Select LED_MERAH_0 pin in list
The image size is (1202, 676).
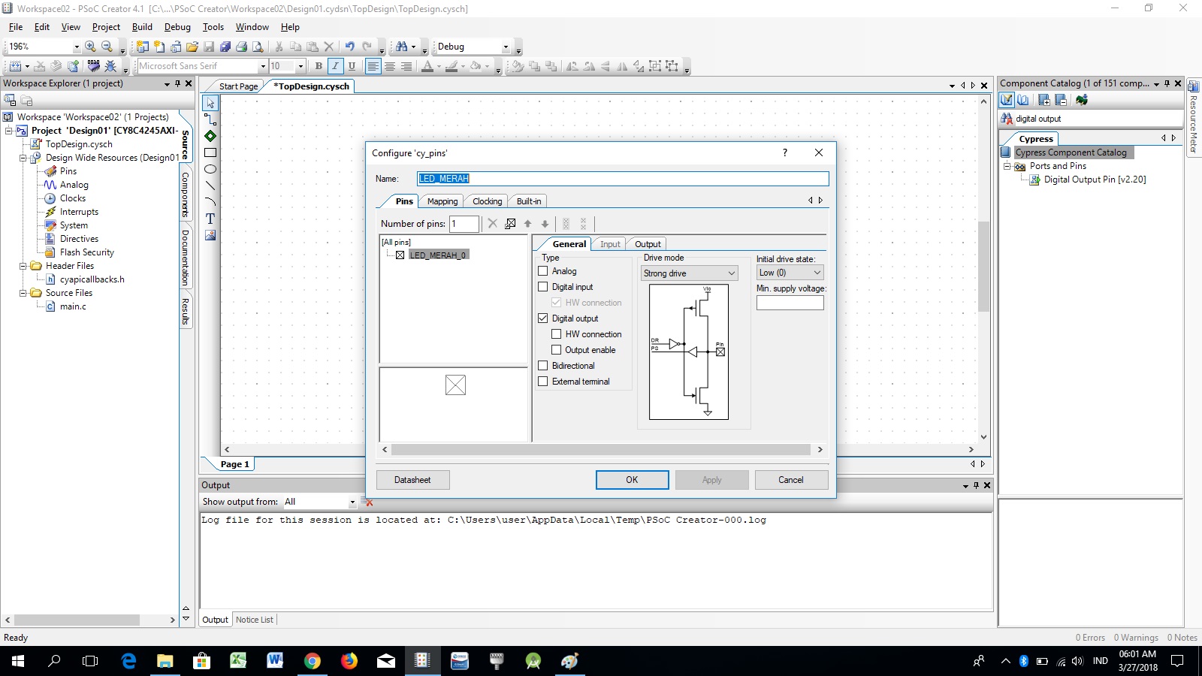coord(439,255)
